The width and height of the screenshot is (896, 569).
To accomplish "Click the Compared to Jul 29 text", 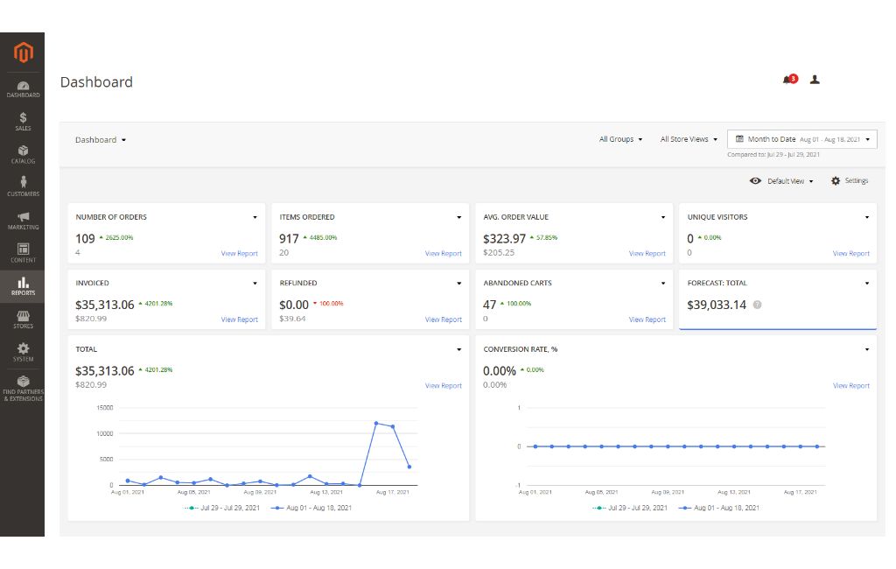I will pyautogui.click(x=773, y=154).
